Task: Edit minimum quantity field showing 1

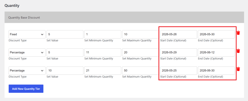Action: tap(103, 34)
